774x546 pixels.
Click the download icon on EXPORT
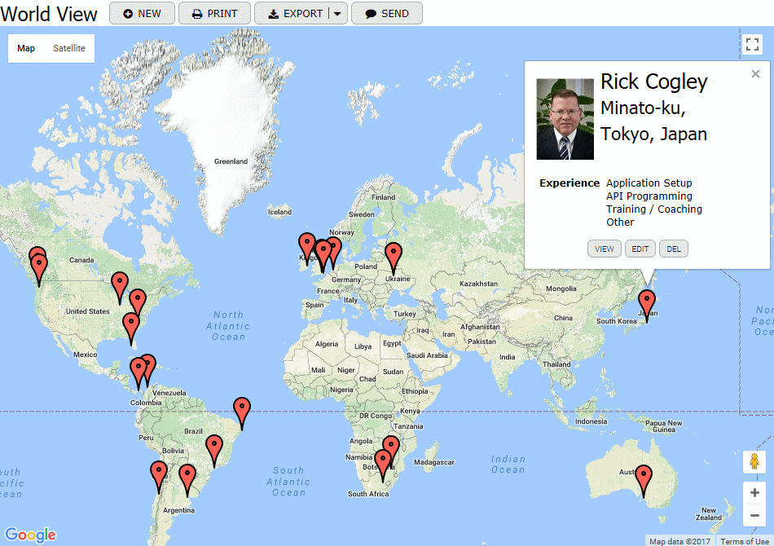point(274,14)
